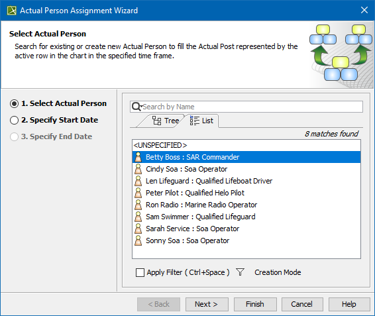The image size is (375, 316).
Task: Choose Peter Pilot : Qualified Helo Pilot
Action: 246,193
